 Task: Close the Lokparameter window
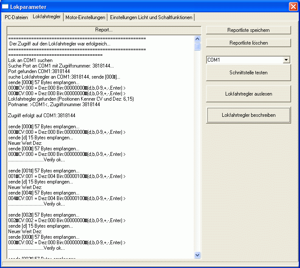[x=293, y=7]
